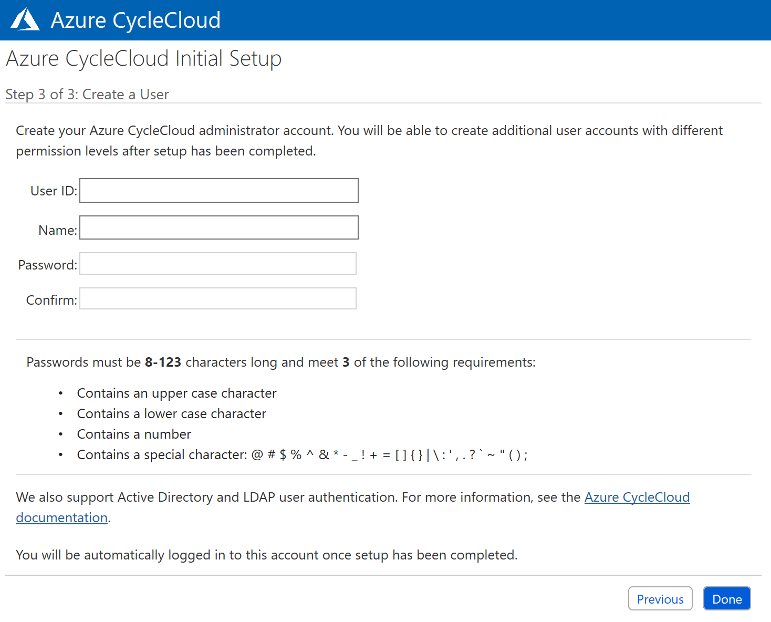
Task: Click the Azure logo in the header
Action: (x=24, y=19)
